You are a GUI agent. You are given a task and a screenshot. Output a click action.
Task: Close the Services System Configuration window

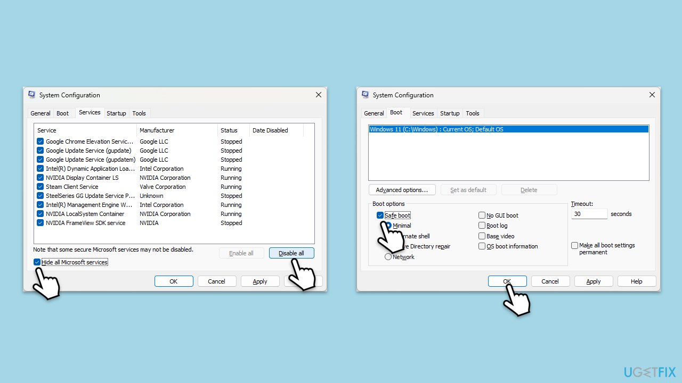319,95
